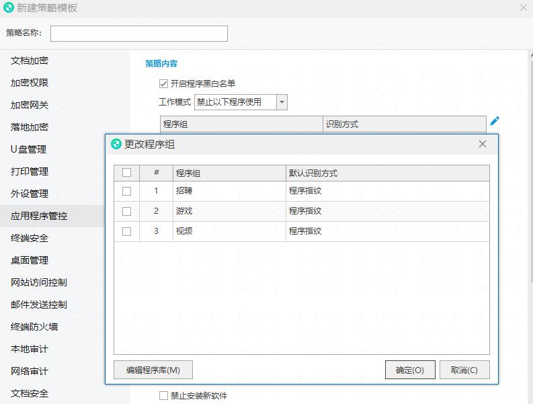Image resolution: width=533 pixels, height=404 pixels.
Task: Confirm with the 确定(O) button
Action: coord(410,370)
